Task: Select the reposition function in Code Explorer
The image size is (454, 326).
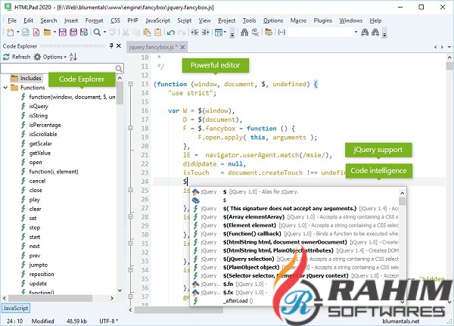Action: (x=42, y=274)
